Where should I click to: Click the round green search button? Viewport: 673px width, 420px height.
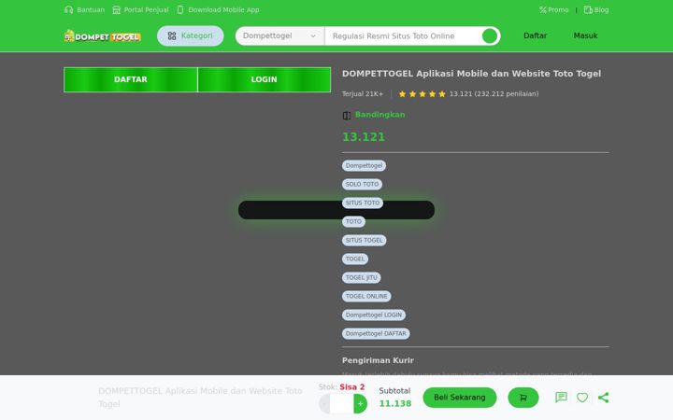[490, 36]
